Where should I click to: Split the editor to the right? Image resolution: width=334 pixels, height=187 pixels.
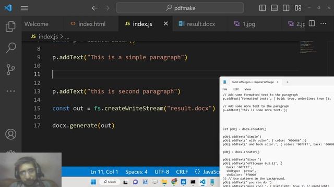coord(312,23)
